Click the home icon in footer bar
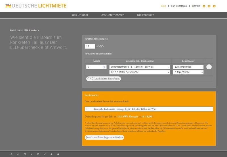Image resolution: width=227 pixels, height=157 pixels. [x=51, y=154]
